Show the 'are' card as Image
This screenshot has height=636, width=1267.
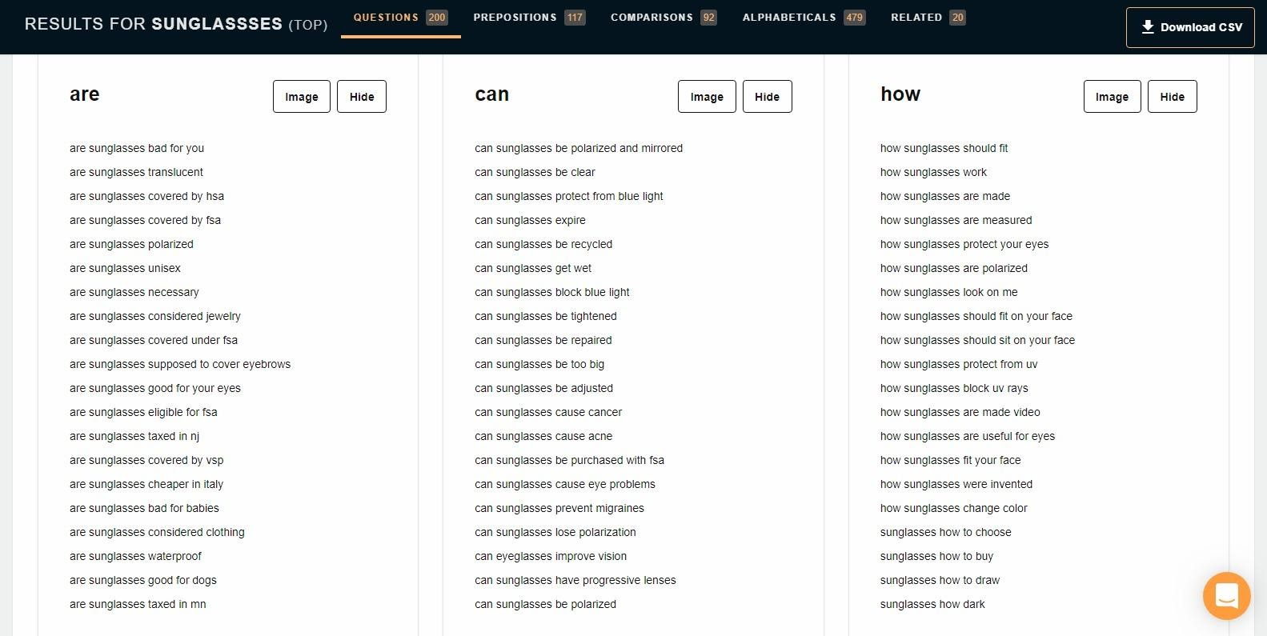tap(302, 97)
